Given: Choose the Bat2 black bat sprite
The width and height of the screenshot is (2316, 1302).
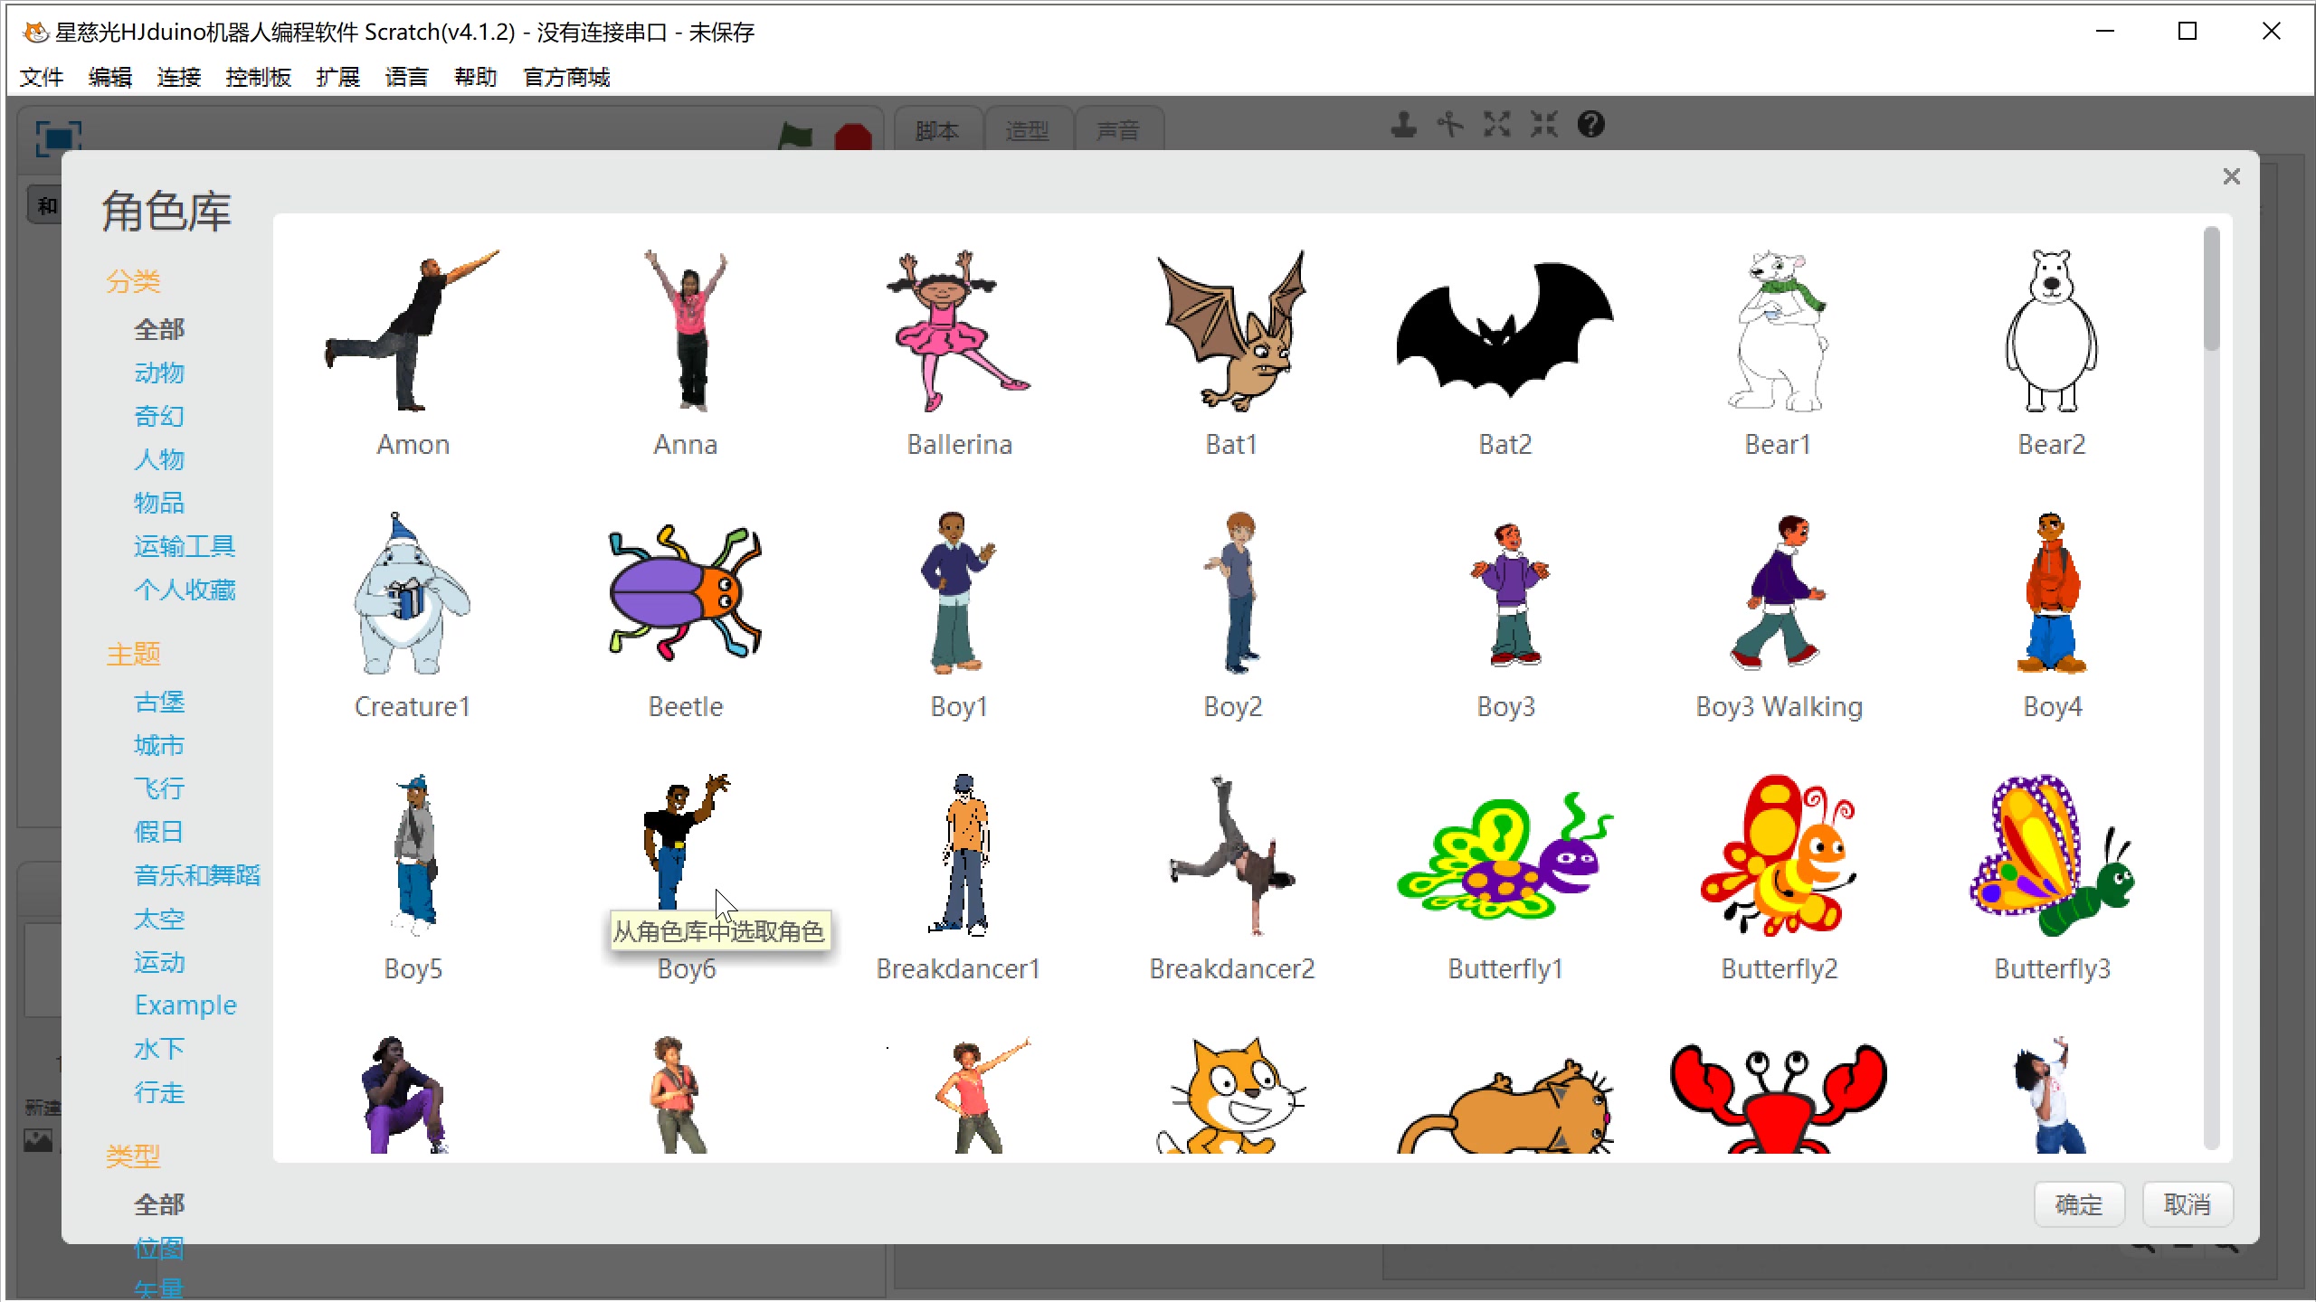Looking at the screenshot, I should tap(1504, 330).
